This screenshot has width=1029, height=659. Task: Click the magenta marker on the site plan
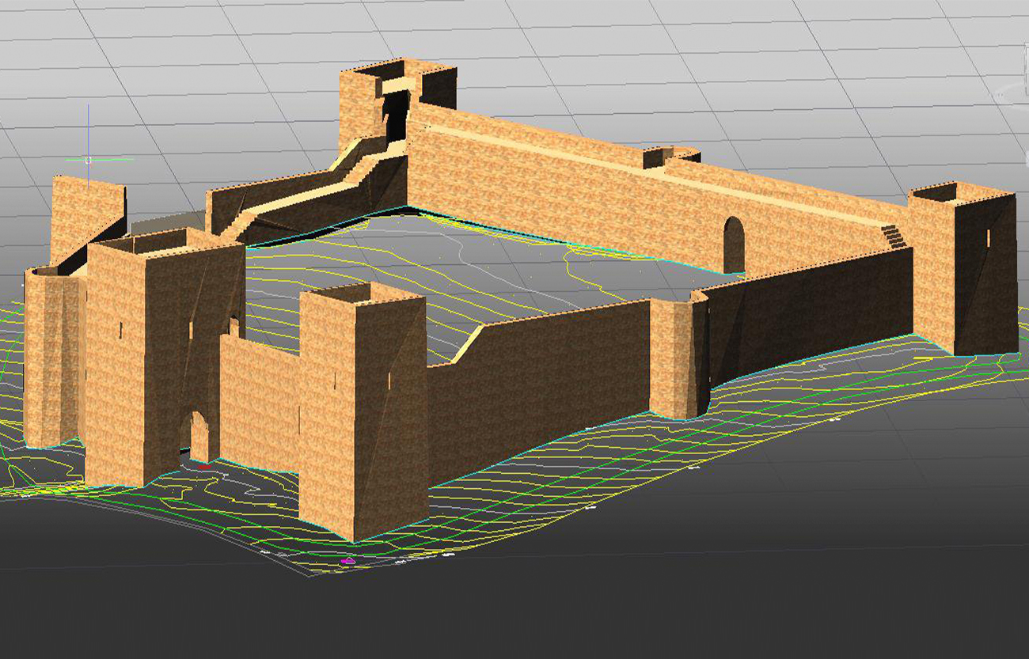coord(347,561)
